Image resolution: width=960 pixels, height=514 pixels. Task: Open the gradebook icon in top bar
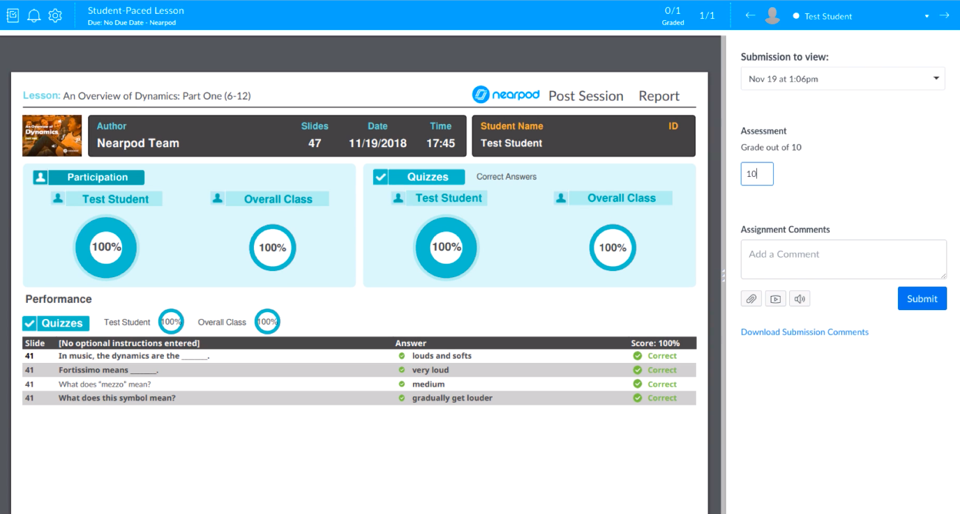13,15
